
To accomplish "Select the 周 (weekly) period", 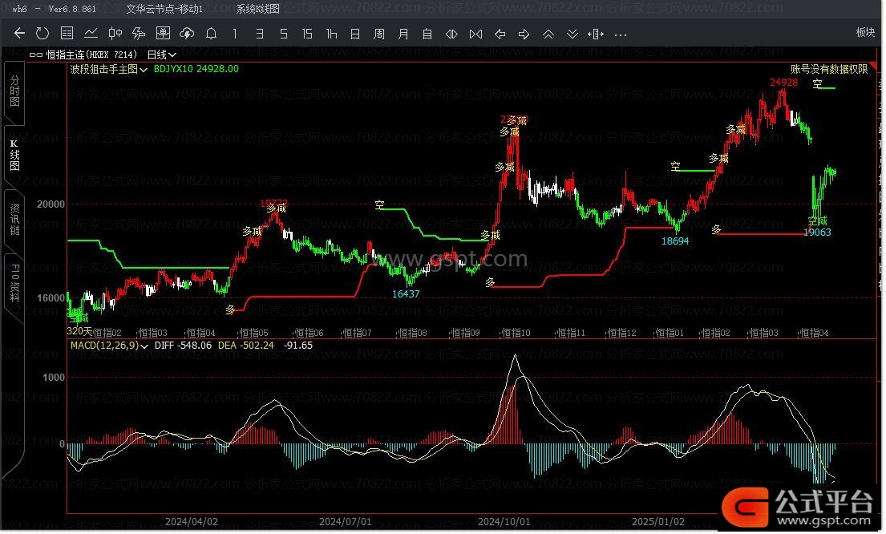I will 379,34.
